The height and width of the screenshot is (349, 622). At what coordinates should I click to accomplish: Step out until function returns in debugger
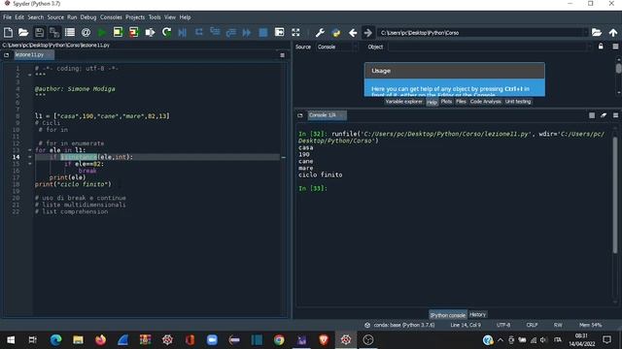231,32
